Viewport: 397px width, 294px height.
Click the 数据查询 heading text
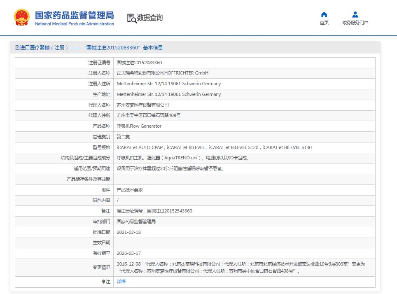[150, 18]
